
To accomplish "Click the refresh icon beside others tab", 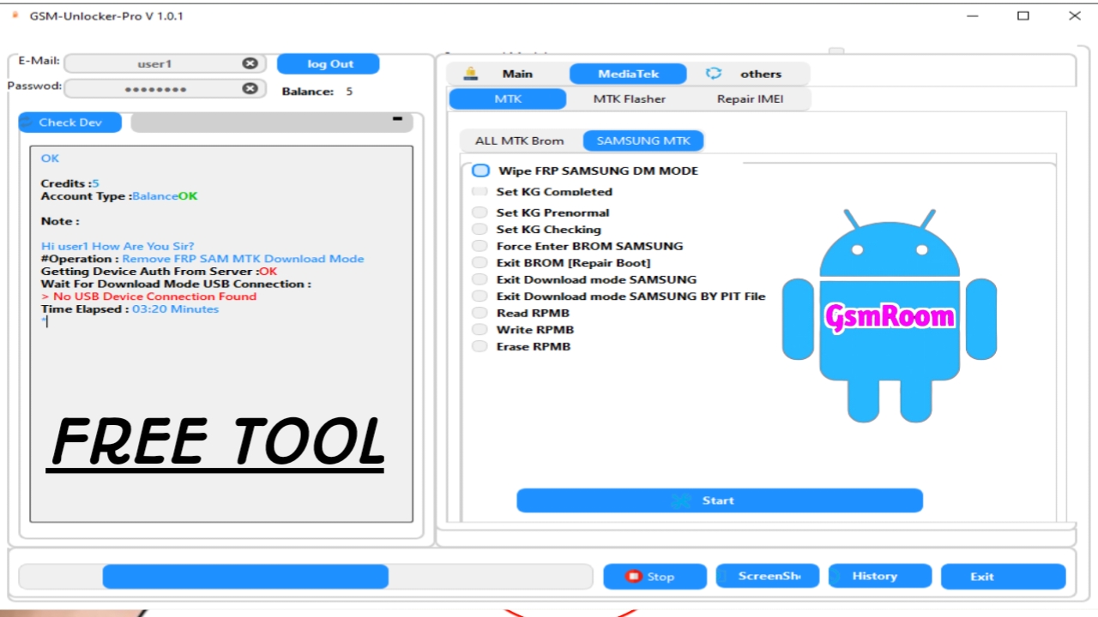I will [714, 74].
